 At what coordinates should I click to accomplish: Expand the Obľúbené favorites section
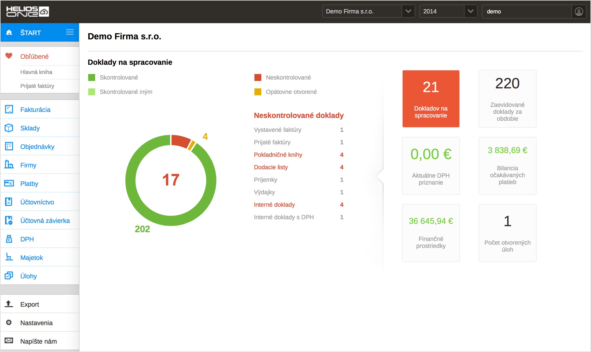click(x=34, y=57)
